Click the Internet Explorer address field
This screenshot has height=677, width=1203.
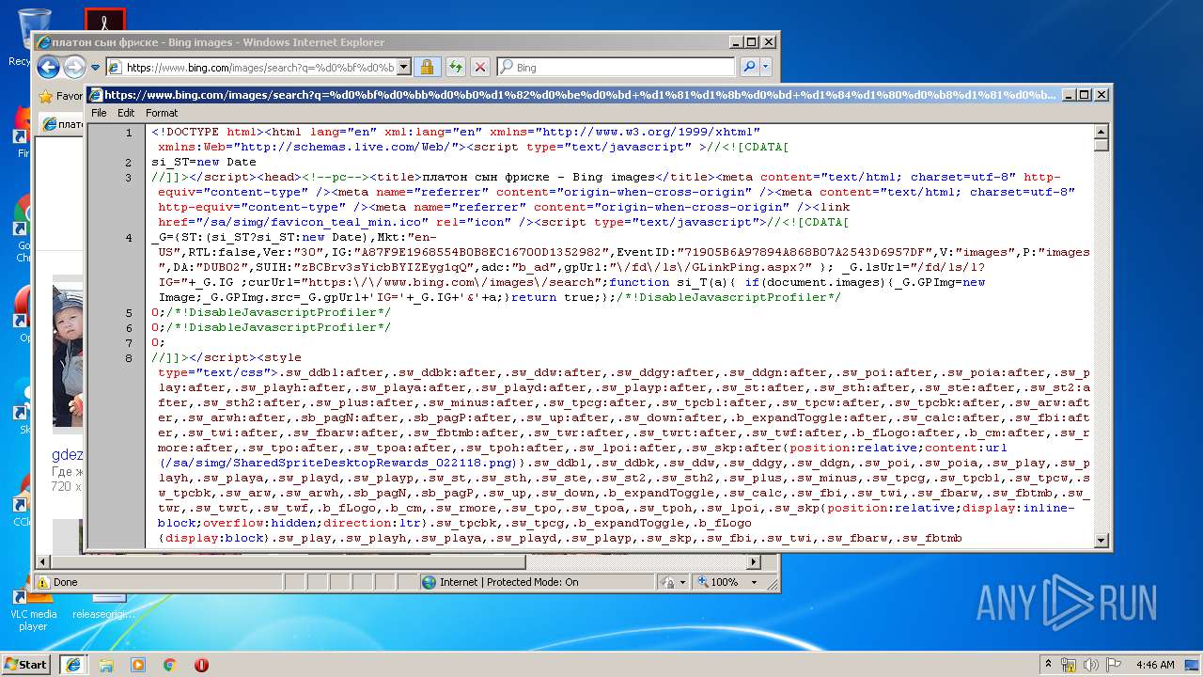260,68
